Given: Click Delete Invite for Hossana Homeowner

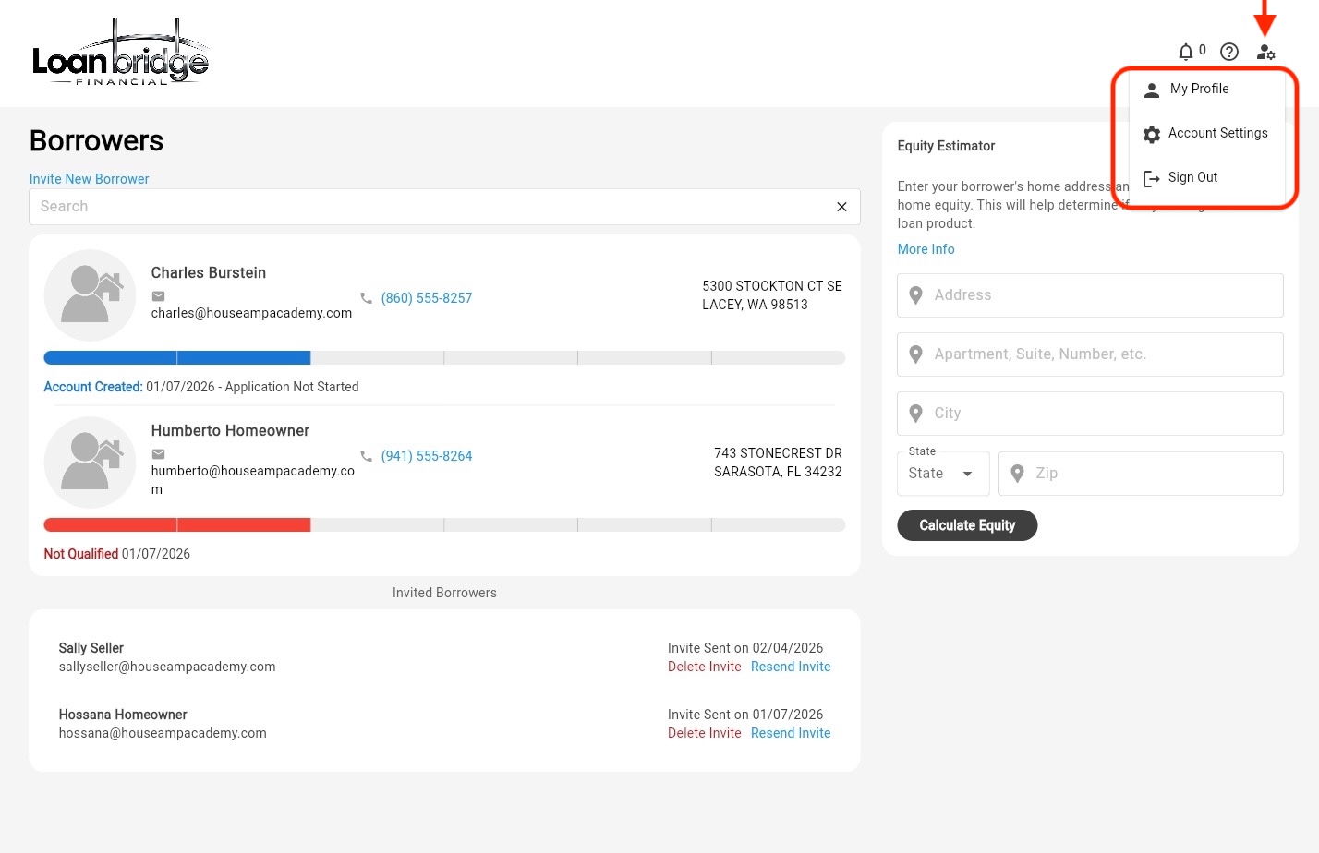Looking at the screenshot, I should [x=704, y=733].
